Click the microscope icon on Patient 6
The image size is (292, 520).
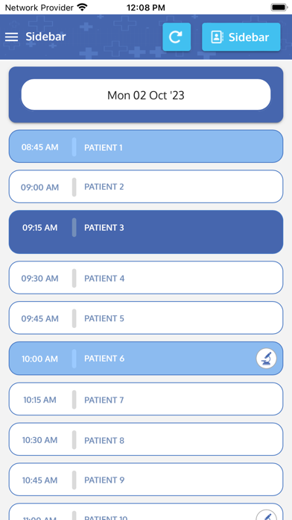(x=266, y=359)
